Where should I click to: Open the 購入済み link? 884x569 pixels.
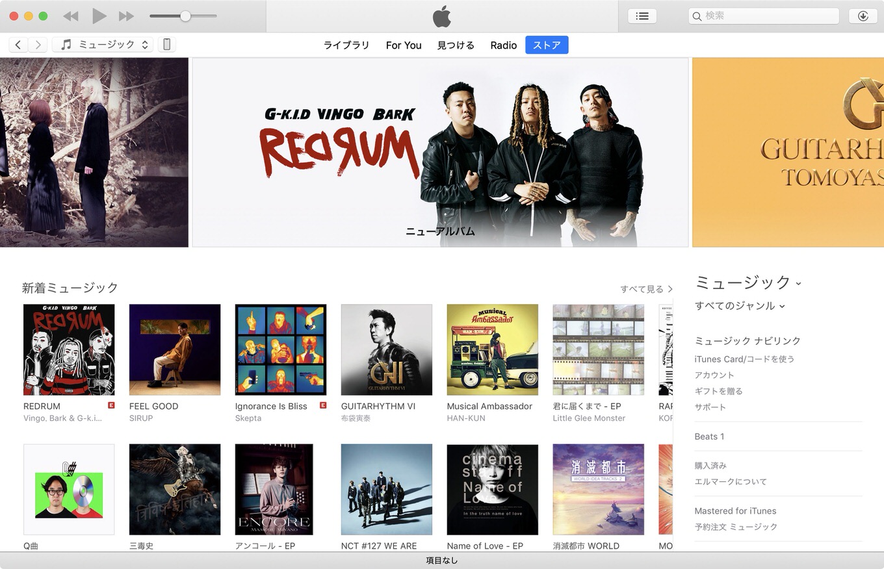tap(710, 466)
